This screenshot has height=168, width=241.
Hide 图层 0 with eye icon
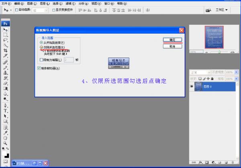(x=192, y=86)
